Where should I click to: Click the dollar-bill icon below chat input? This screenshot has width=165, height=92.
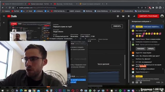tap(137, 82)
